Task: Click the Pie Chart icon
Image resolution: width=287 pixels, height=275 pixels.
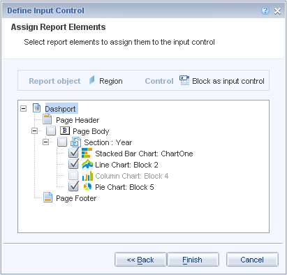Action: point(87,186)
